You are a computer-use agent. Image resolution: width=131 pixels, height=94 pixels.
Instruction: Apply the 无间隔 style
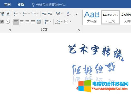click(x=126, y=17)
